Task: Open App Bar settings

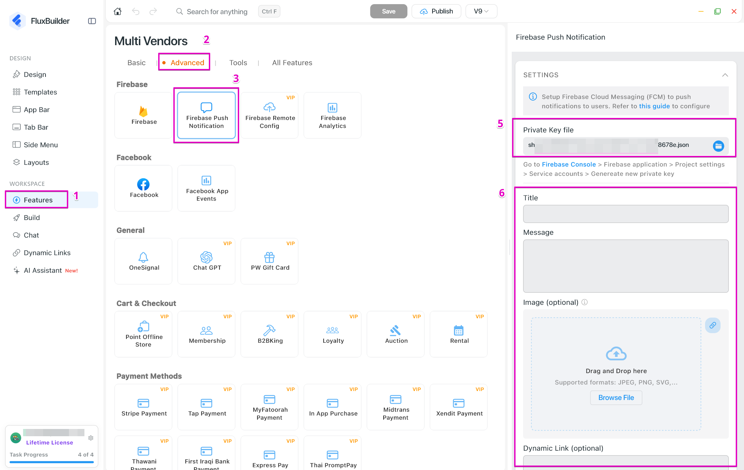Action: pyautogui.click(x=52, y=110)
